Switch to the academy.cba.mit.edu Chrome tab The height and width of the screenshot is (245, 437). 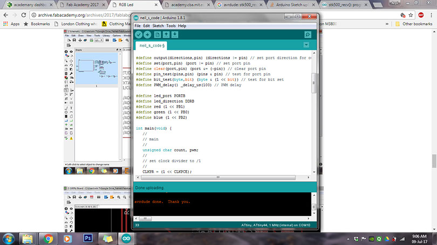tap(187, 5)
